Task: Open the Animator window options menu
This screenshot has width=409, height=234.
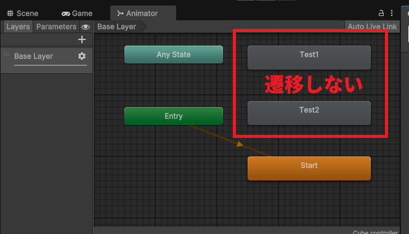Action: 392,13
